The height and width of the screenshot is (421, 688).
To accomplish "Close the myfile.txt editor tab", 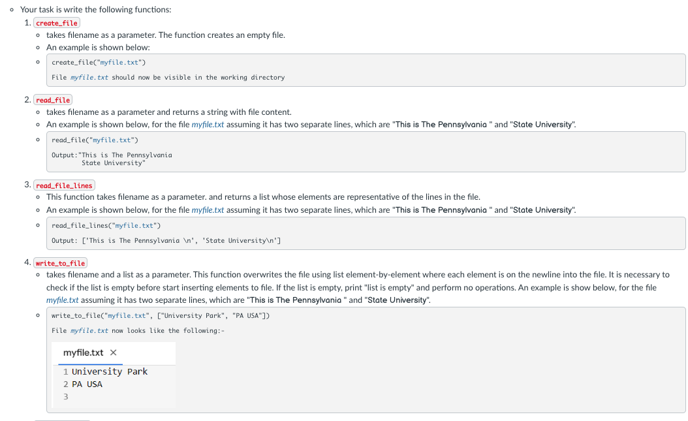I will (114, 352).
